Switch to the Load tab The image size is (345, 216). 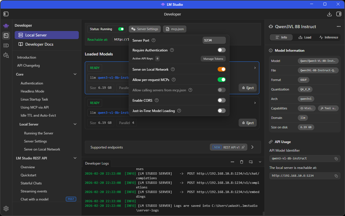click(305, 37)
